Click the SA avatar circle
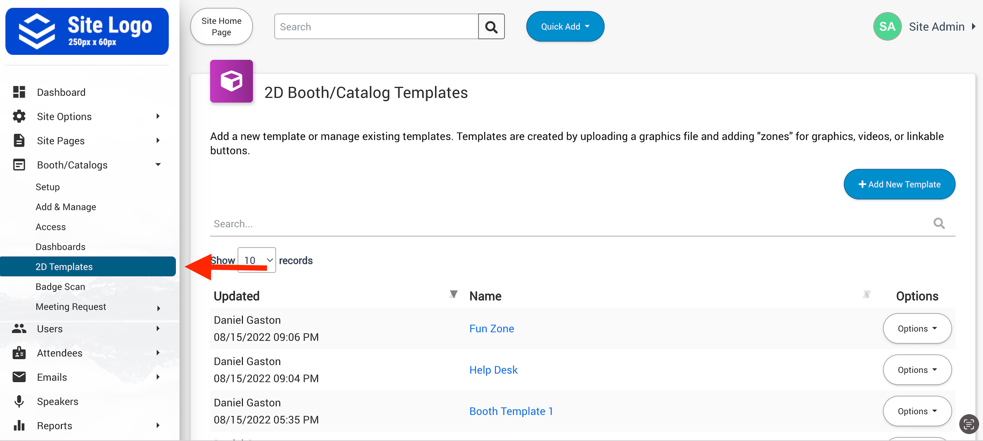 887,26
